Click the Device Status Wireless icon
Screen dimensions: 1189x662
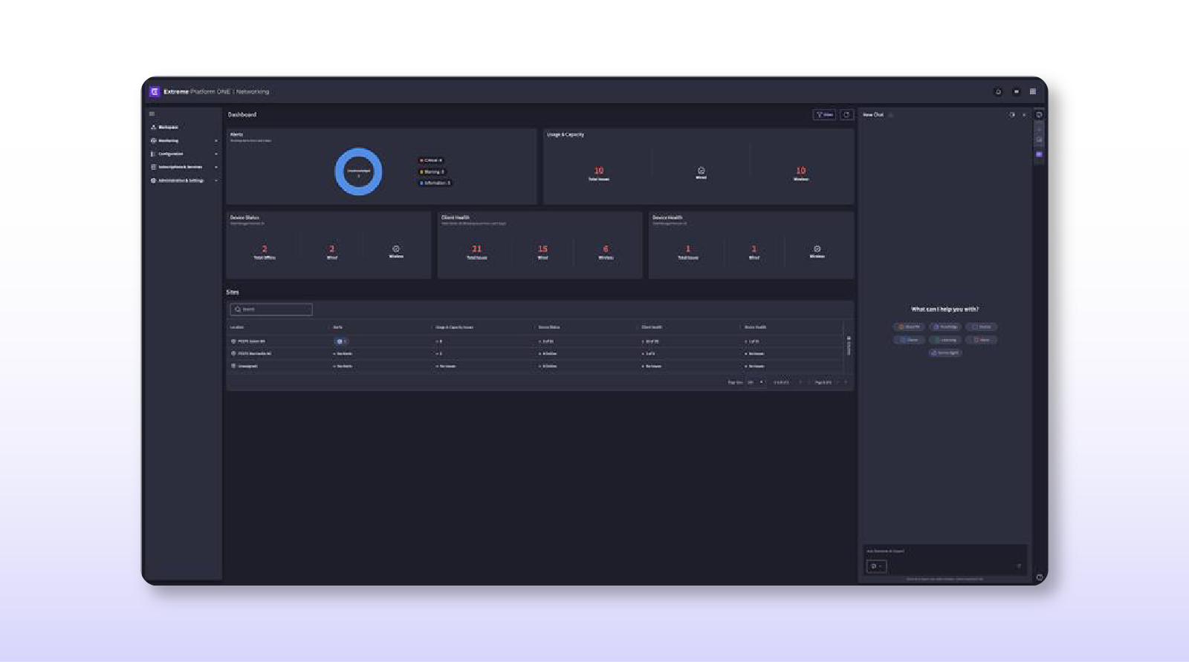click(x=396, y=249)
